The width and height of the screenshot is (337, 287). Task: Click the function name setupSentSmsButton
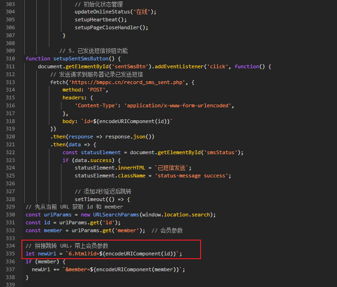pyautogui.click(x=81, y=59)
